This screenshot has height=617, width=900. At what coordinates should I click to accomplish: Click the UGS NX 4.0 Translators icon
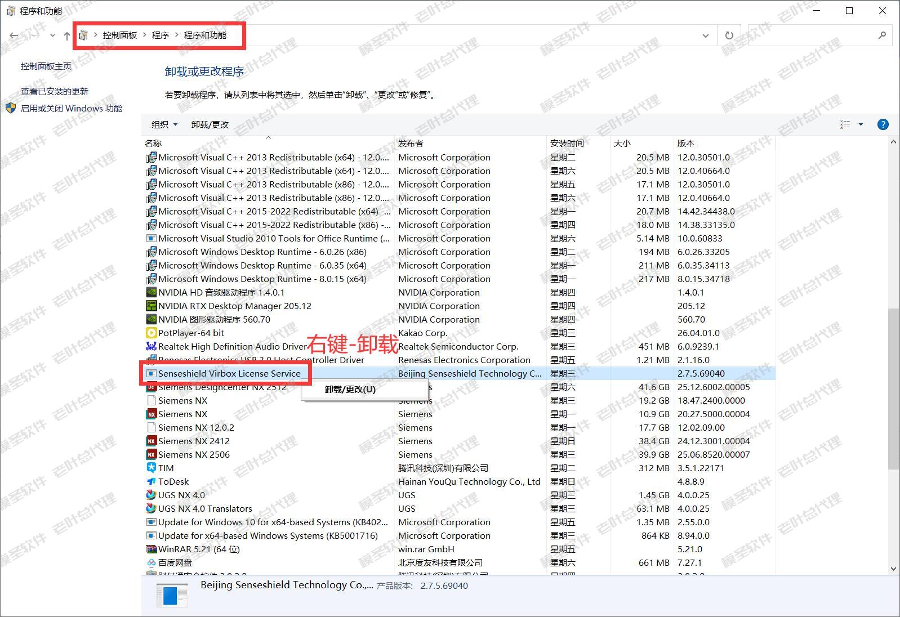point(151,508)
